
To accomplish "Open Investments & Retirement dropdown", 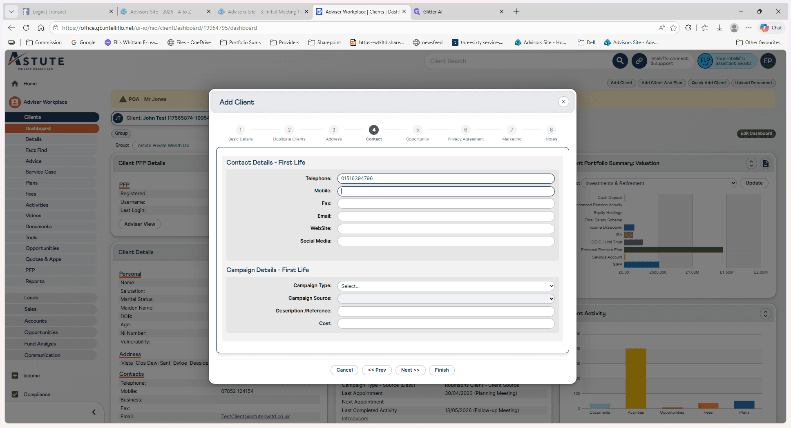I will (659, 183).
